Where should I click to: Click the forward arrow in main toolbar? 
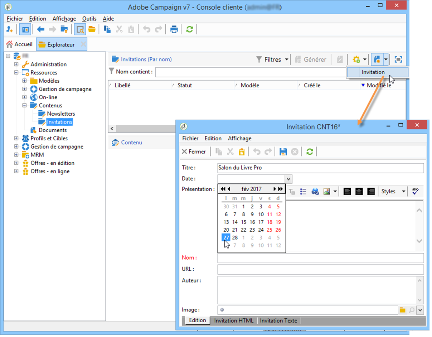[x=52, y=30]
